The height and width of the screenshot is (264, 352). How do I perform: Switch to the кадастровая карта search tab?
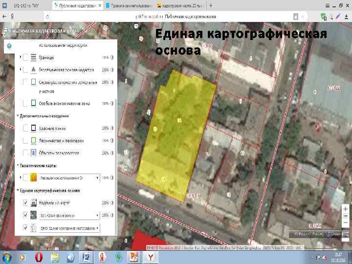point(180,5)
